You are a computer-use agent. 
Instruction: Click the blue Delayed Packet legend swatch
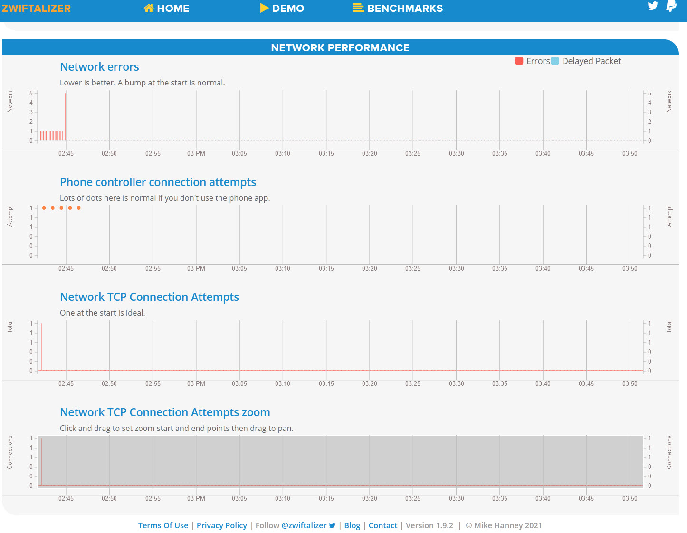(x=555, y=61)
